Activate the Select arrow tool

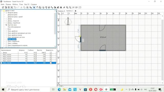click(34, 7)
